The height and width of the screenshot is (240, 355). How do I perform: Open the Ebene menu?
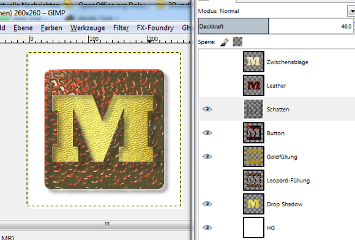coord(23,28)
